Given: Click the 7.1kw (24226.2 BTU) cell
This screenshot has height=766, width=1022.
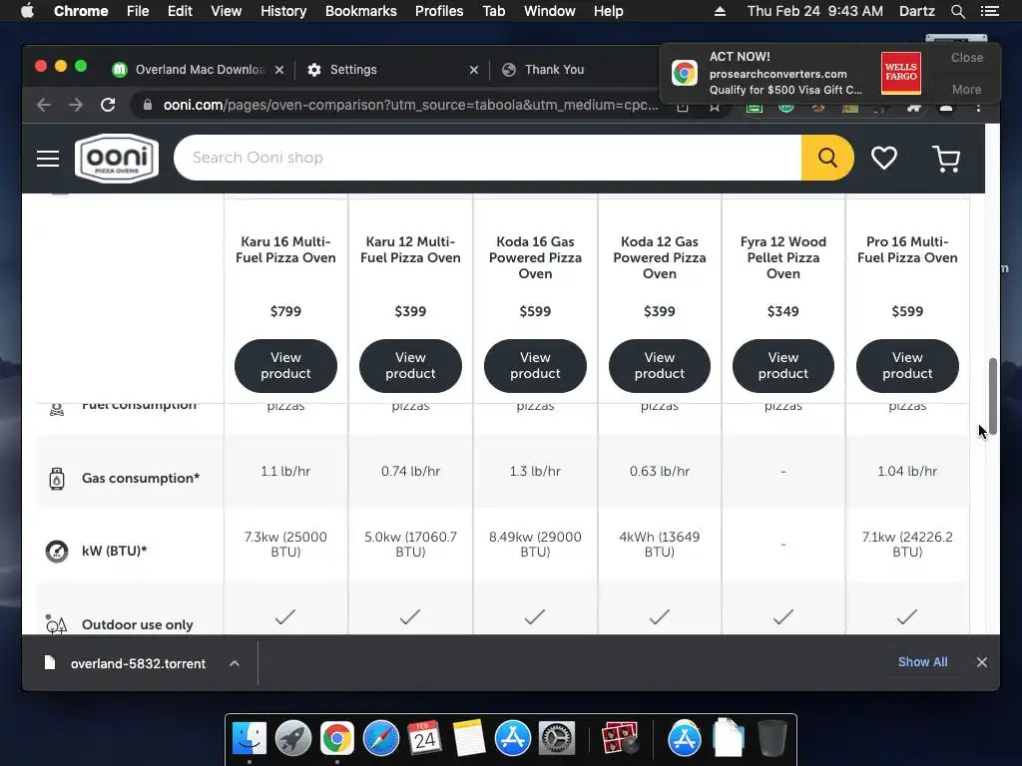Looking at the screenshot, I should [x=907, y=544].
